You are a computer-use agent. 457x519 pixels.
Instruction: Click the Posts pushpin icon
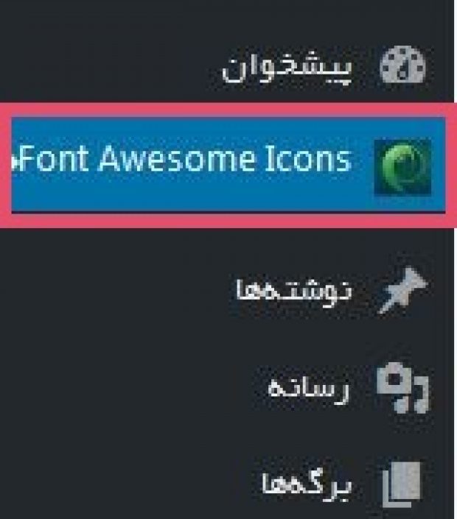(x=402, y=290)
